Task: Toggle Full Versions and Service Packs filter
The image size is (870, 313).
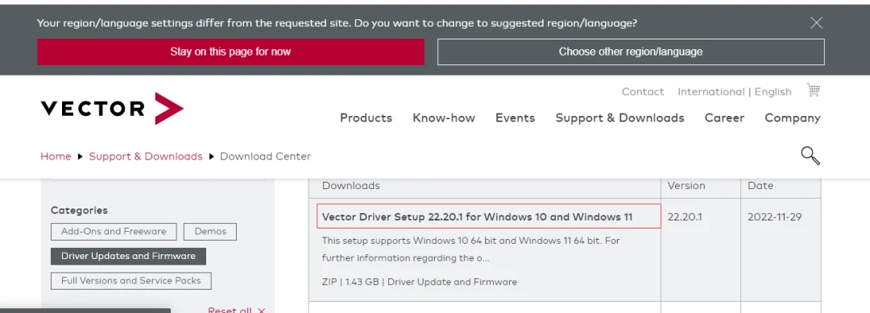Action: point(131,280)
